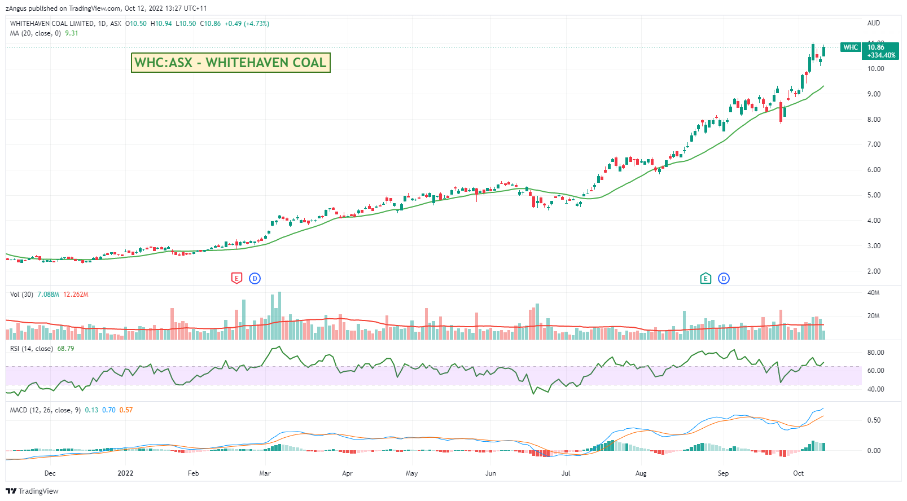Click the 2022 label on the time axis
Screen dimensions: 907x501
(125, 473)
